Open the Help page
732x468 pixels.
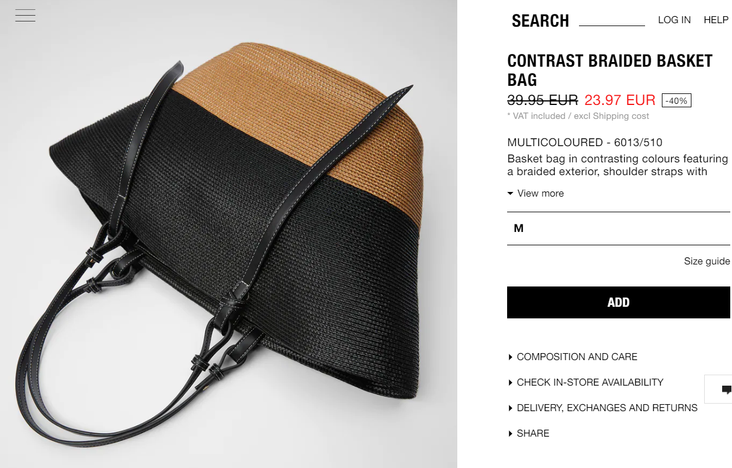(716, 20)
